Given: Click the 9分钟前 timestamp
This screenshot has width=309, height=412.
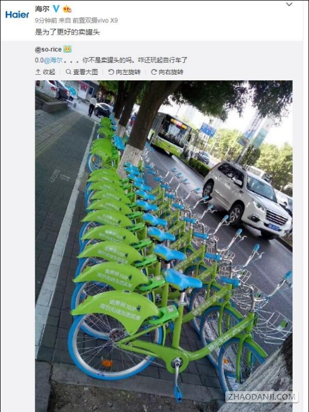Looking at the screenshot, I should [x=46, y=20].
